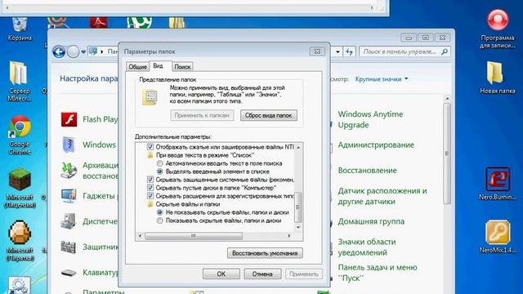This screenshot has height=294, width=523.
Task: Click the search magnifier in Control Panel
Action: [x=445, y=51]
